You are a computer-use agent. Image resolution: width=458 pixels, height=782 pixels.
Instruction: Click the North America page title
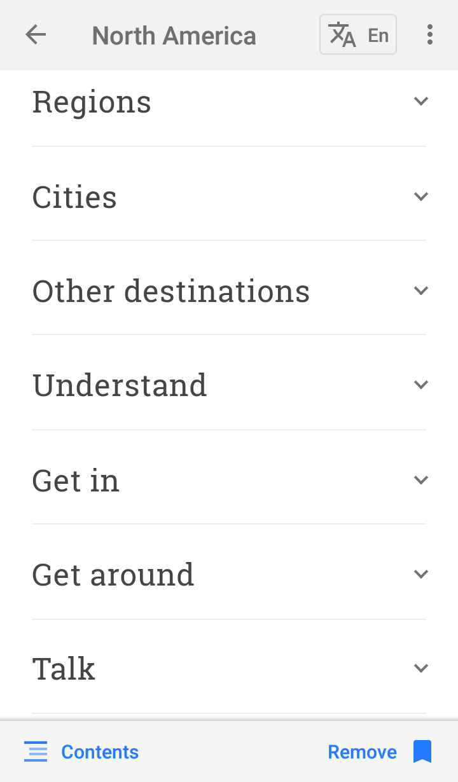pyautogui.click(x=174, y=36)
